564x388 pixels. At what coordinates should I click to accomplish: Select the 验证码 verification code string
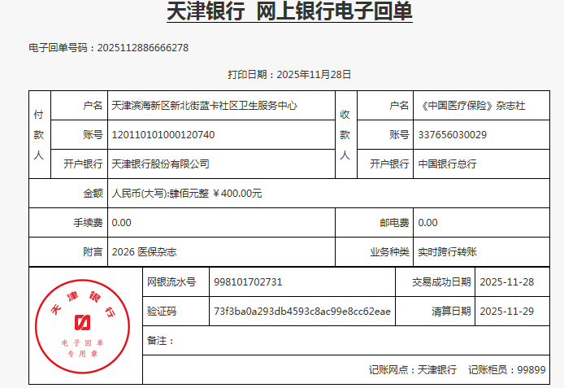pos(302,312)
